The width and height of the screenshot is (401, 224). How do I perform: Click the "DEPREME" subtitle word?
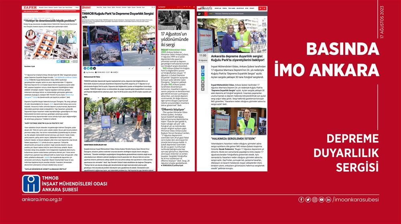(x=352, y=138)
